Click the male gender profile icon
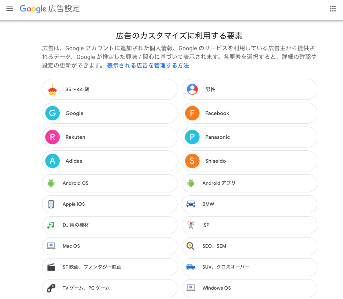Image resolution: width=343 pixels, height=299 pixels. [x=192, y=89]
